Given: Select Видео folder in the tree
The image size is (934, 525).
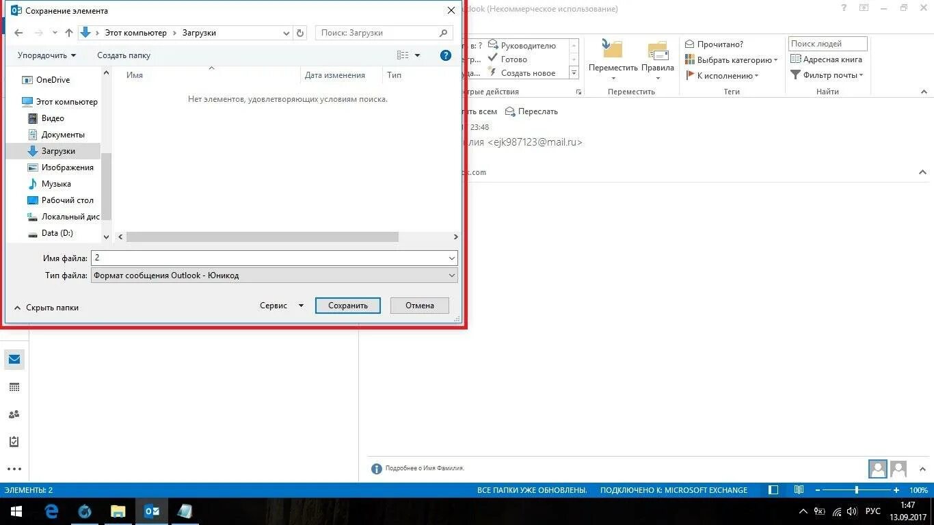Looking at the screenshot, I should (46, 118).
